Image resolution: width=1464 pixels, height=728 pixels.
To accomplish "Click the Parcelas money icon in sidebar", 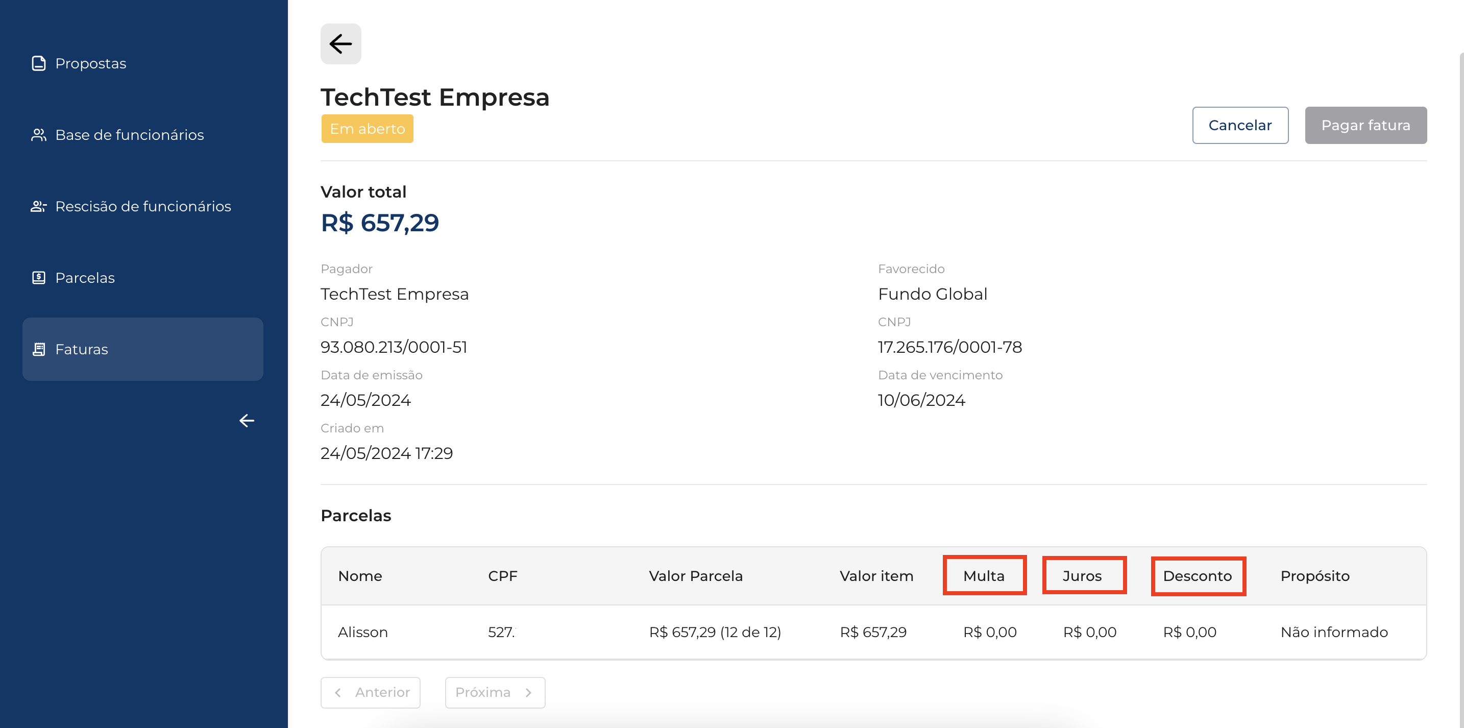I will click(x=39, y=278).
